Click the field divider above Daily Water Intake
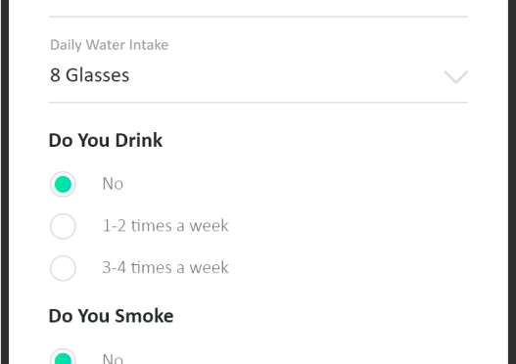The width and height of the screenshot is (516, 364). [258, 17]
